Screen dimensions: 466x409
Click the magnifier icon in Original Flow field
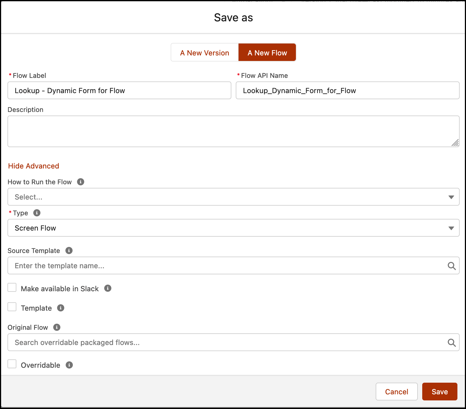[452, 342]
